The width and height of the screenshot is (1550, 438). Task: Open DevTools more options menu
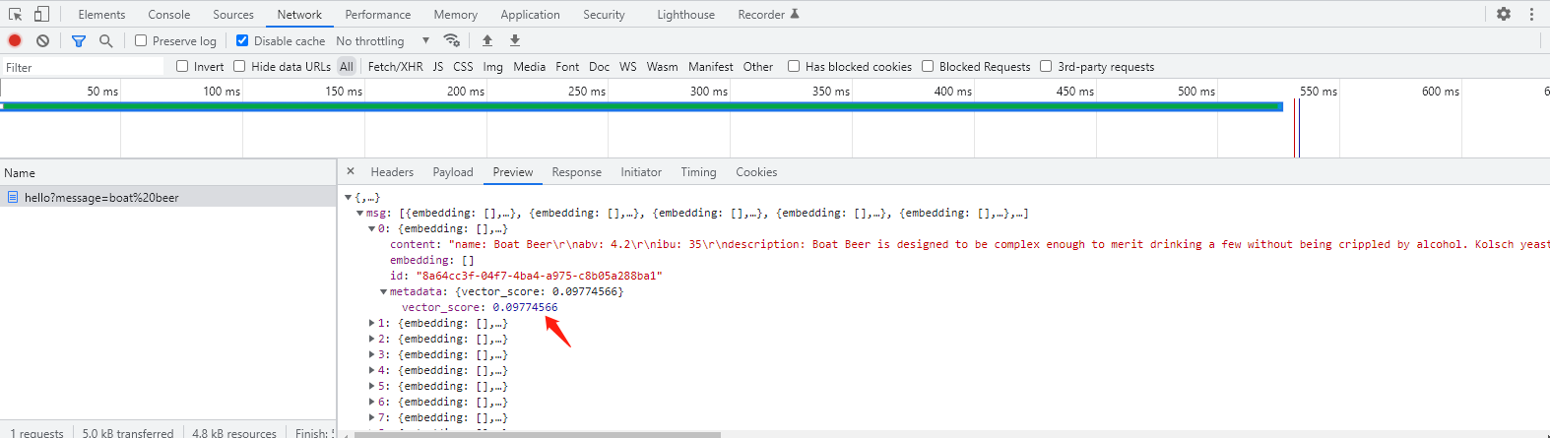(1531, 14)
